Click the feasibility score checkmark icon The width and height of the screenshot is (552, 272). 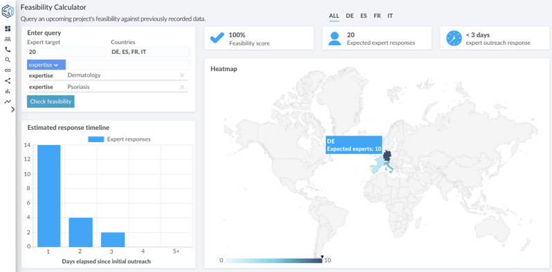(x=217, y=38)
